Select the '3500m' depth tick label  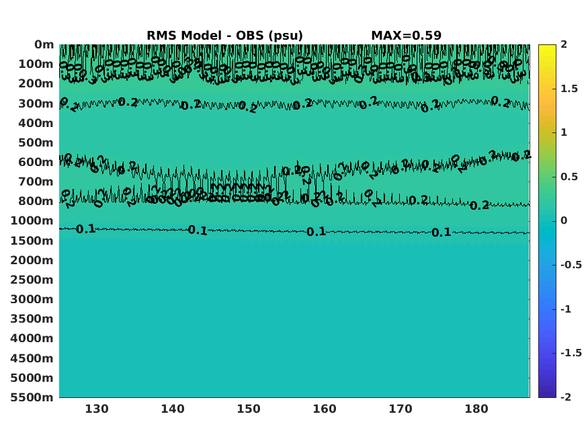[x=32, y=319]
